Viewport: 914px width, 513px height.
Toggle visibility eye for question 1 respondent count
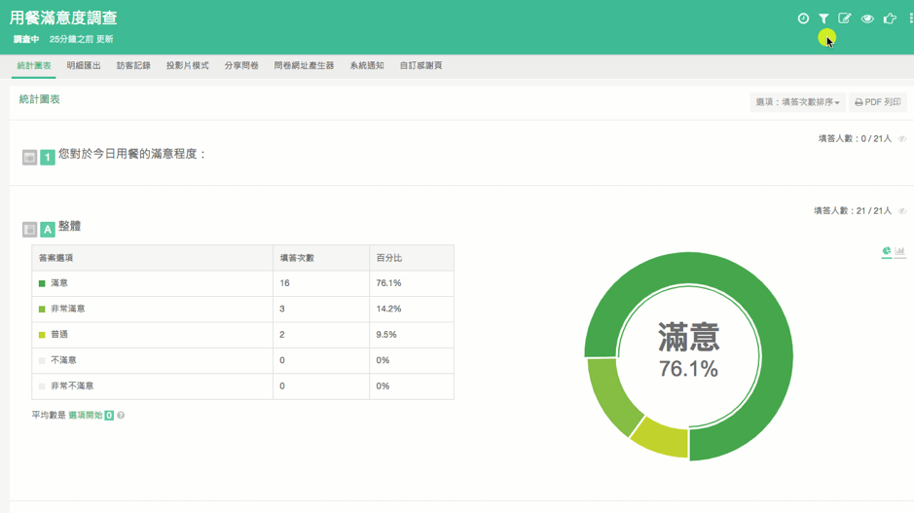pyautogui.click(x=902, y=139)
